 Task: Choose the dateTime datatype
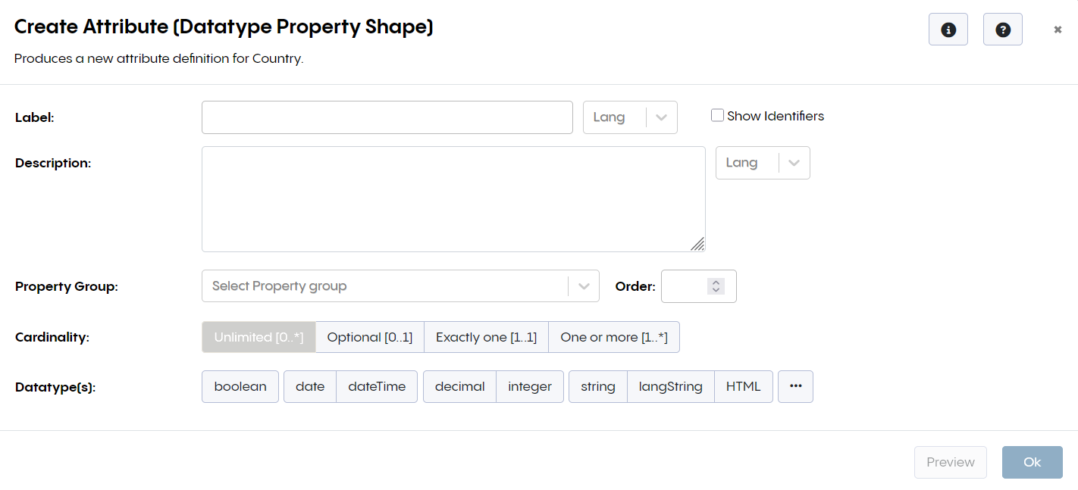coord(377,386)
